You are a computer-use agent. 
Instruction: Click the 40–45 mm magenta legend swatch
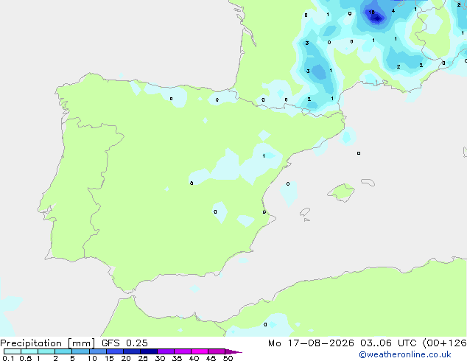click(x=200, y=351)
